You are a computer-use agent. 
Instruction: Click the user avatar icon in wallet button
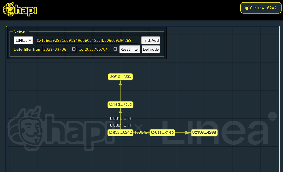click(247, 8)
